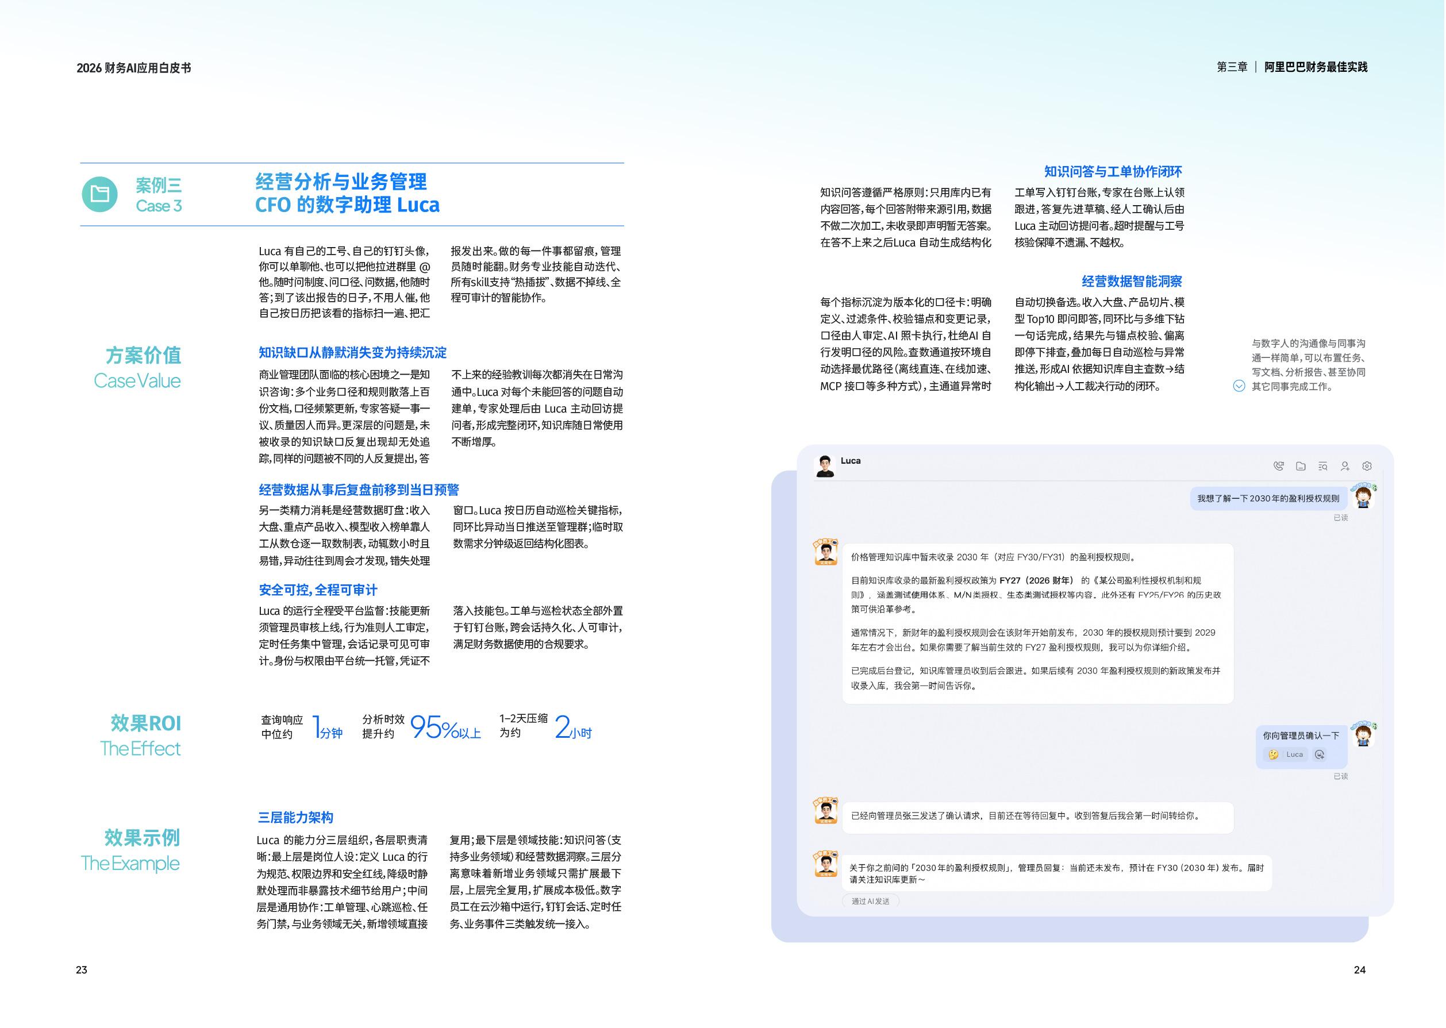This screenshot has width=1446, height=1028.
Task: Click page number 23
Action: point(82,970)
